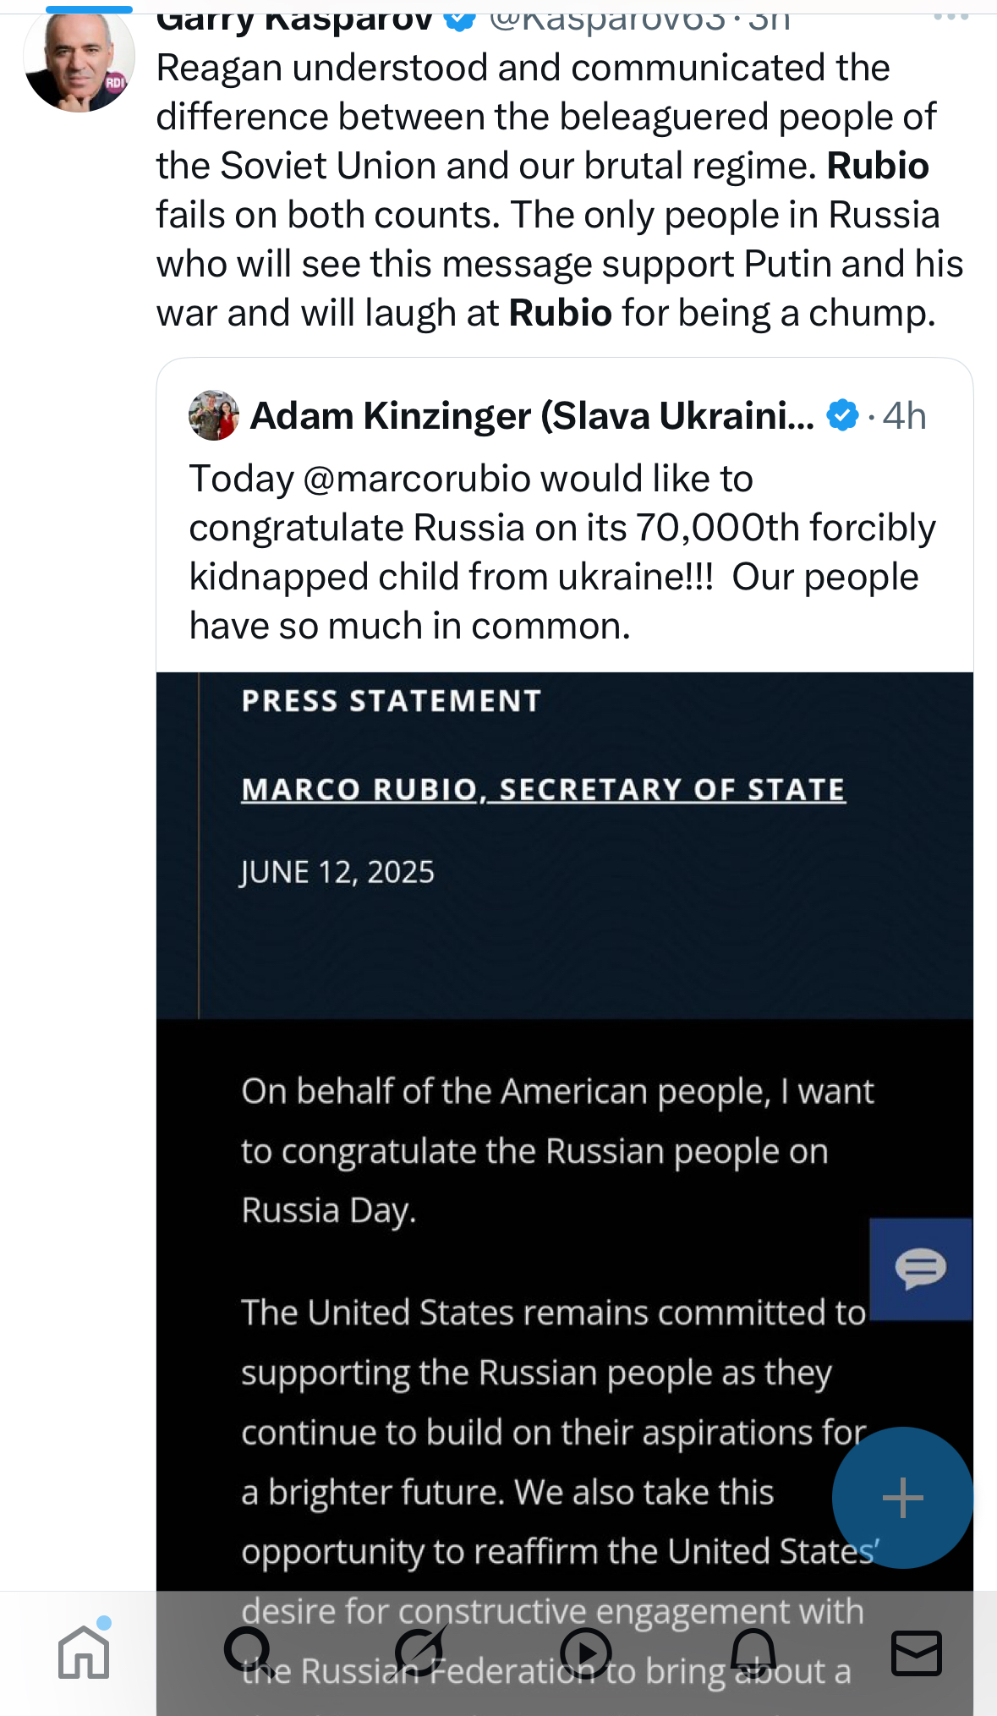The image size is (997, 1716).
Task: Open the Messages envelope tab
Action: coord(917,1653)
